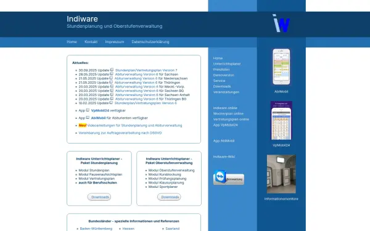
Task: Open Vertretungsplan online link
Action: tap(231, 119)
